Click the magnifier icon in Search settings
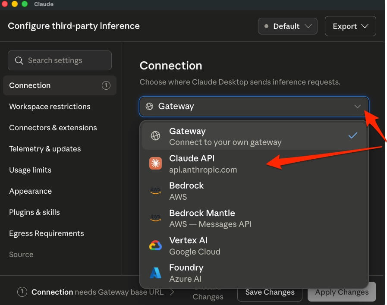Screen dimensions: 387x305 pyautogui.click(x=19, y=60)
